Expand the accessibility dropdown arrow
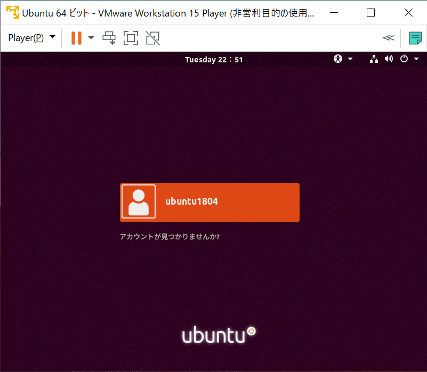Image resolution: width=427 pixels, height=372 pixels. [x=350, y=59]
